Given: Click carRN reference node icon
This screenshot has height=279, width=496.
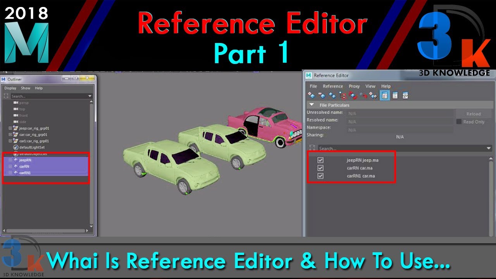Looking at the screenshot, I should [16, 166].
